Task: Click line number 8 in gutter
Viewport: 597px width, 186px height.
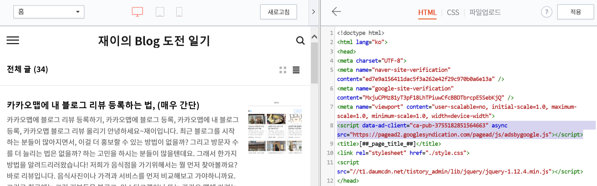Action: click(332, 125)
